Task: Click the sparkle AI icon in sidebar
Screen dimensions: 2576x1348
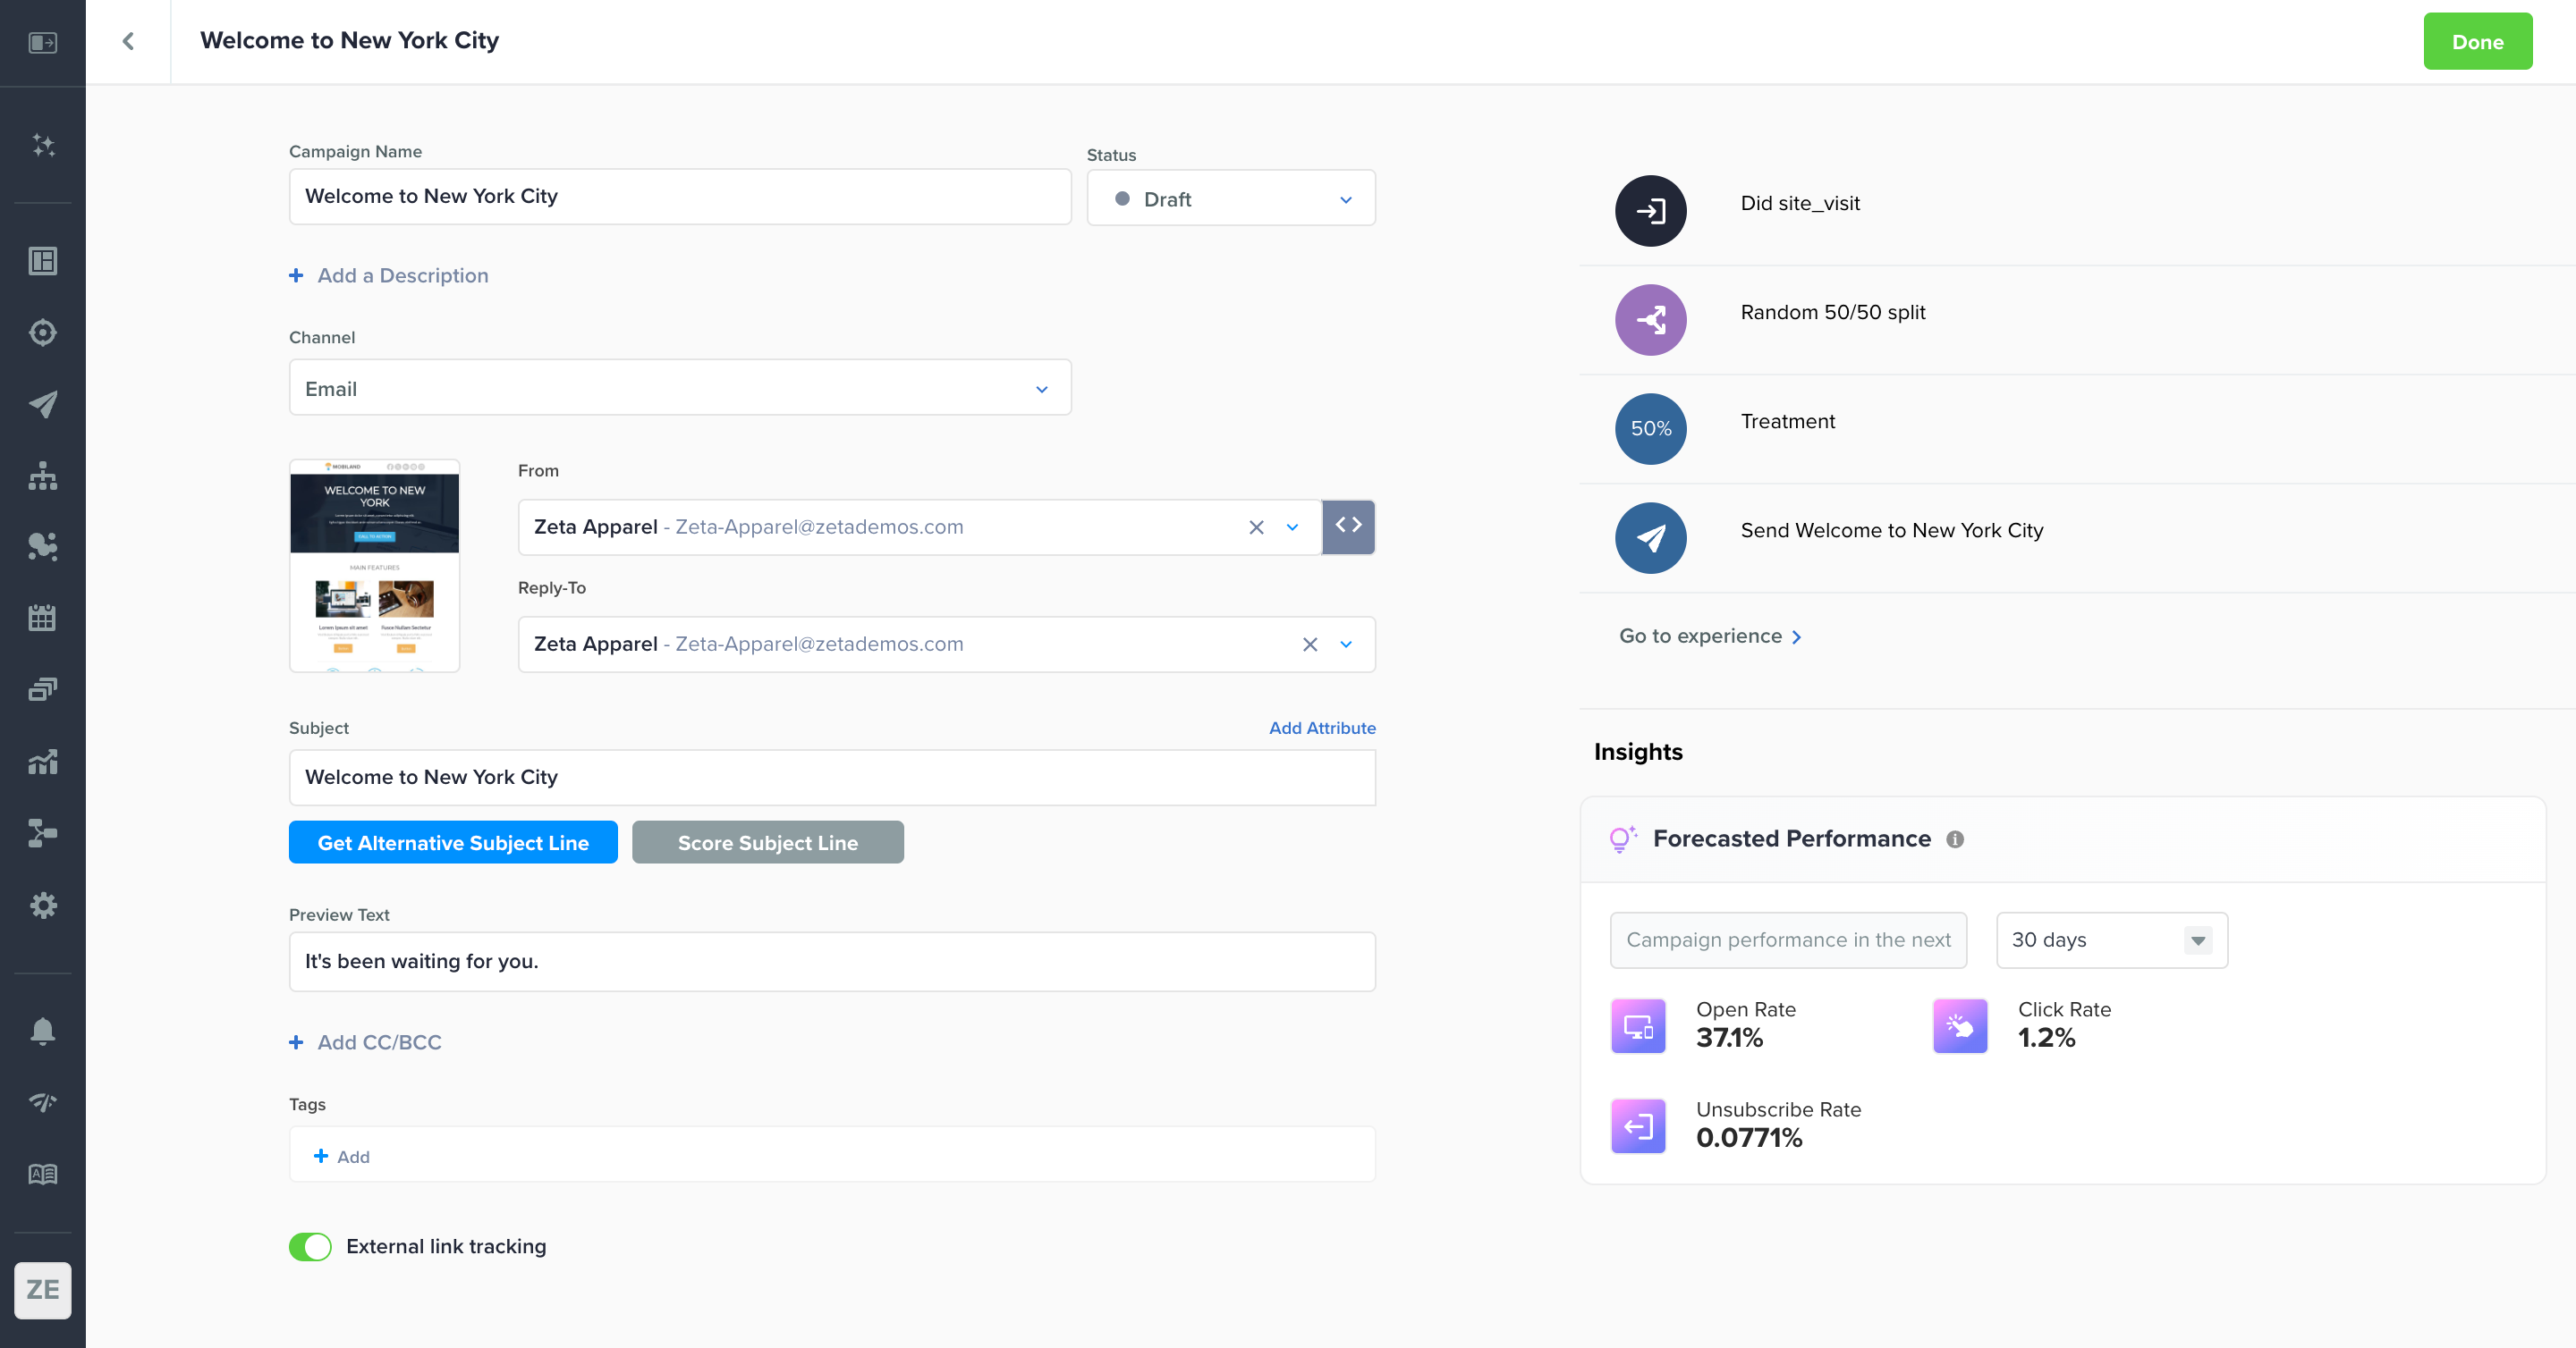Action: pos(43,146)
